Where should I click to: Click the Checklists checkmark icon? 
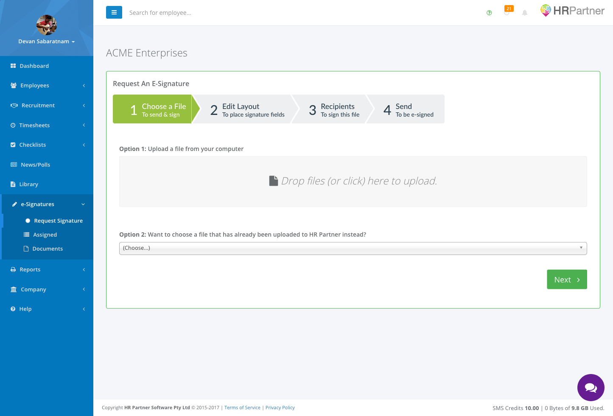pyautogui.click(x=13, y=145)
